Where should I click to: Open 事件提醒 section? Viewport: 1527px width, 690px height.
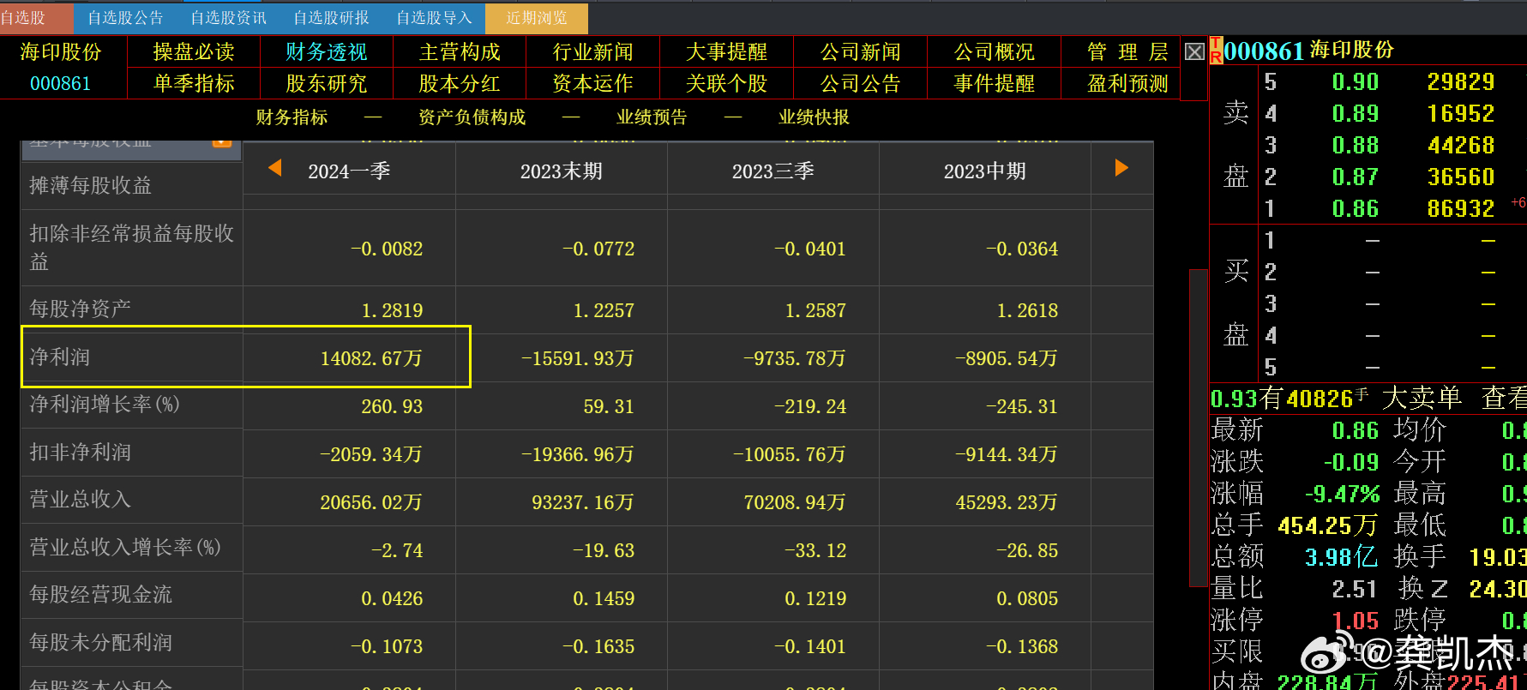pos(994,84)
